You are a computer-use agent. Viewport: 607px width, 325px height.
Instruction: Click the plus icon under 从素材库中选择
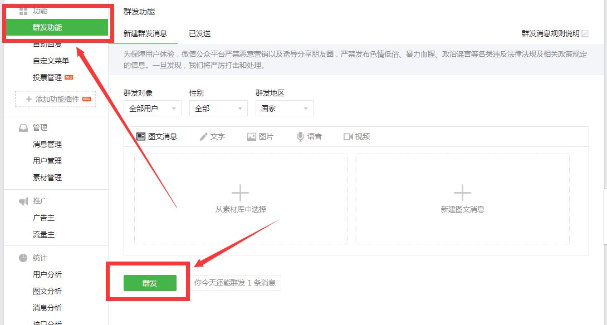[239, 192]
